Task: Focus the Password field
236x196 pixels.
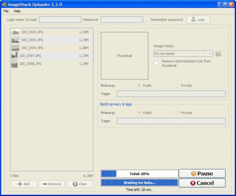Action: tap(122, 20)
